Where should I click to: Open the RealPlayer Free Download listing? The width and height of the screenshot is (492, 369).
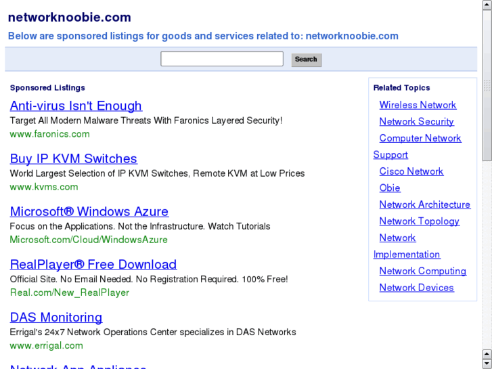pyautogui.click(x=93, y=265)
